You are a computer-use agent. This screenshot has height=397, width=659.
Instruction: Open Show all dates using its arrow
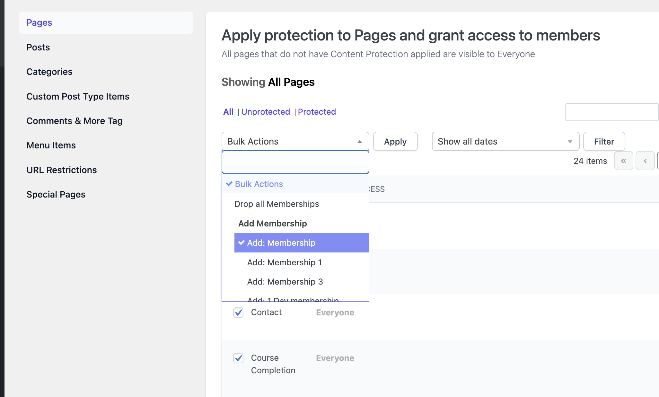coord(570,141)
